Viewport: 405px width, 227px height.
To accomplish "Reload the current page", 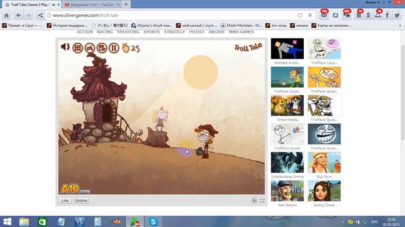I will (300, 15).
